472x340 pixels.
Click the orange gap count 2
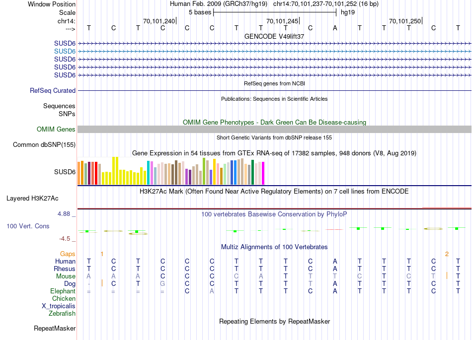pyautogui.click(x=447, y=254)
